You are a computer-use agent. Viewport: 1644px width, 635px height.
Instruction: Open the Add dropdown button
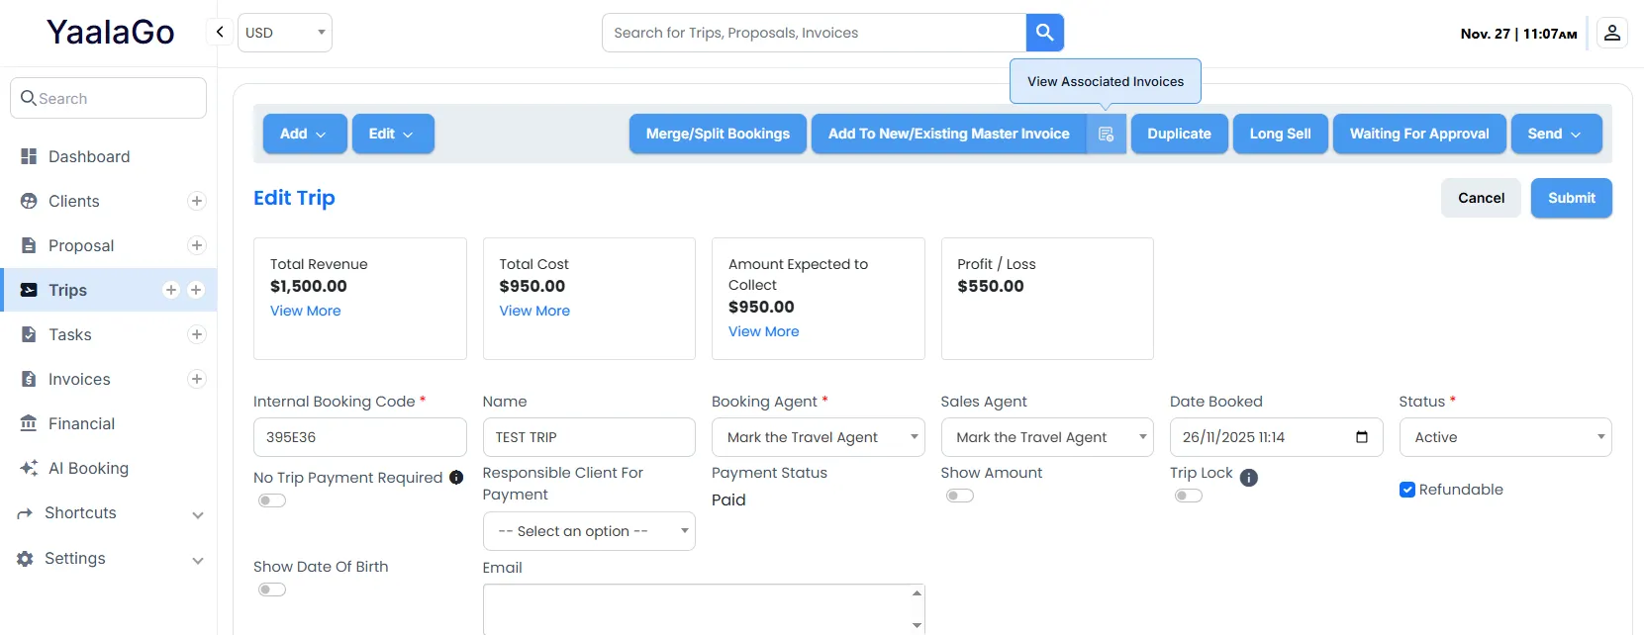305,134
